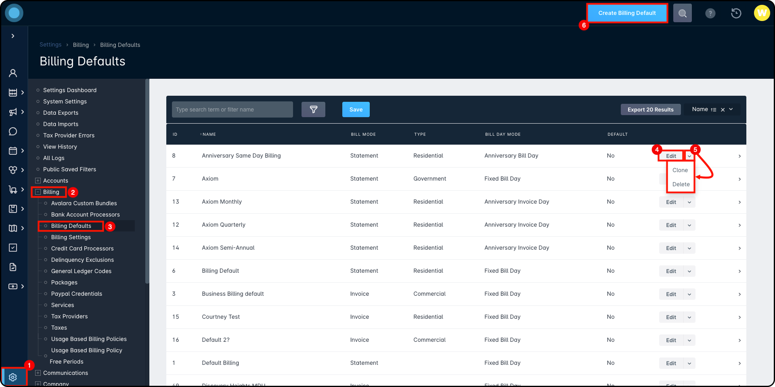Viewport: 775px width, 387px height.
Task: Click the app logo circle at top left
Action: [x=14, y=13]
